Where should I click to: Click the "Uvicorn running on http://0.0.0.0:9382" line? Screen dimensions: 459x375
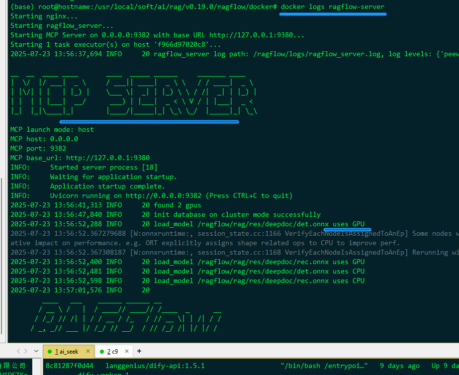[x=152, y=195]
